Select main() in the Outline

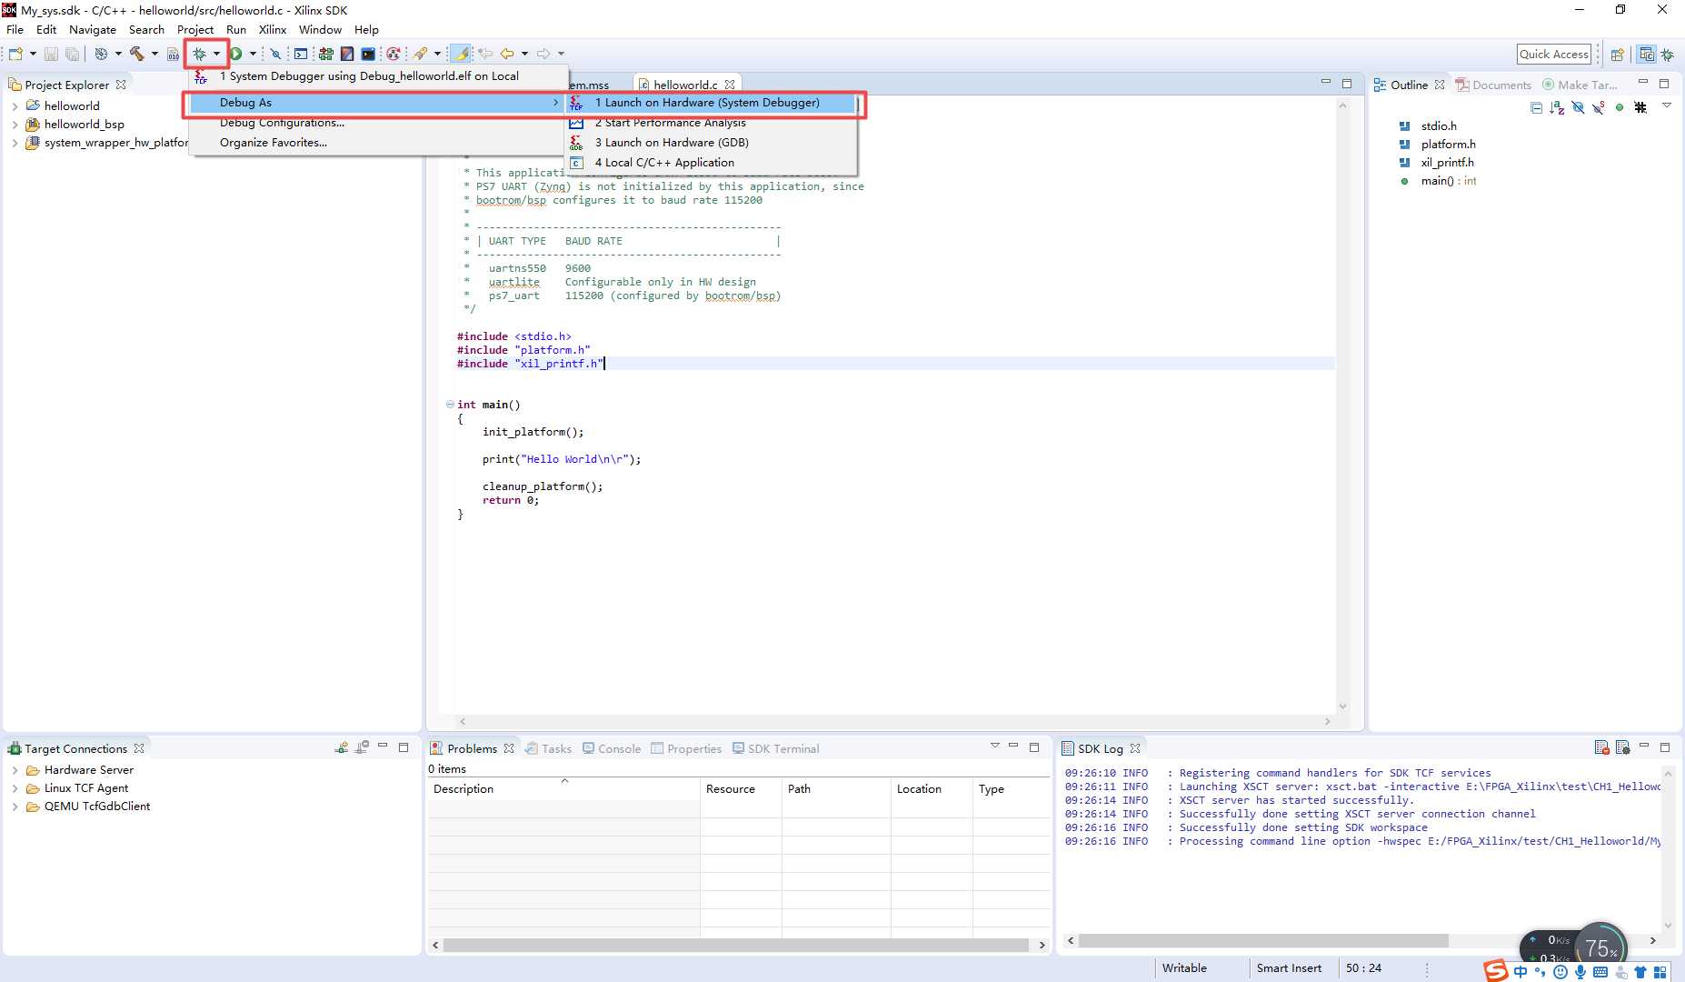click(x=1449, y=181)
